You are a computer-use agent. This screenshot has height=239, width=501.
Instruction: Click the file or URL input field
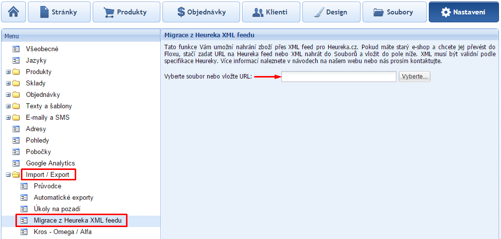(339, 77)
